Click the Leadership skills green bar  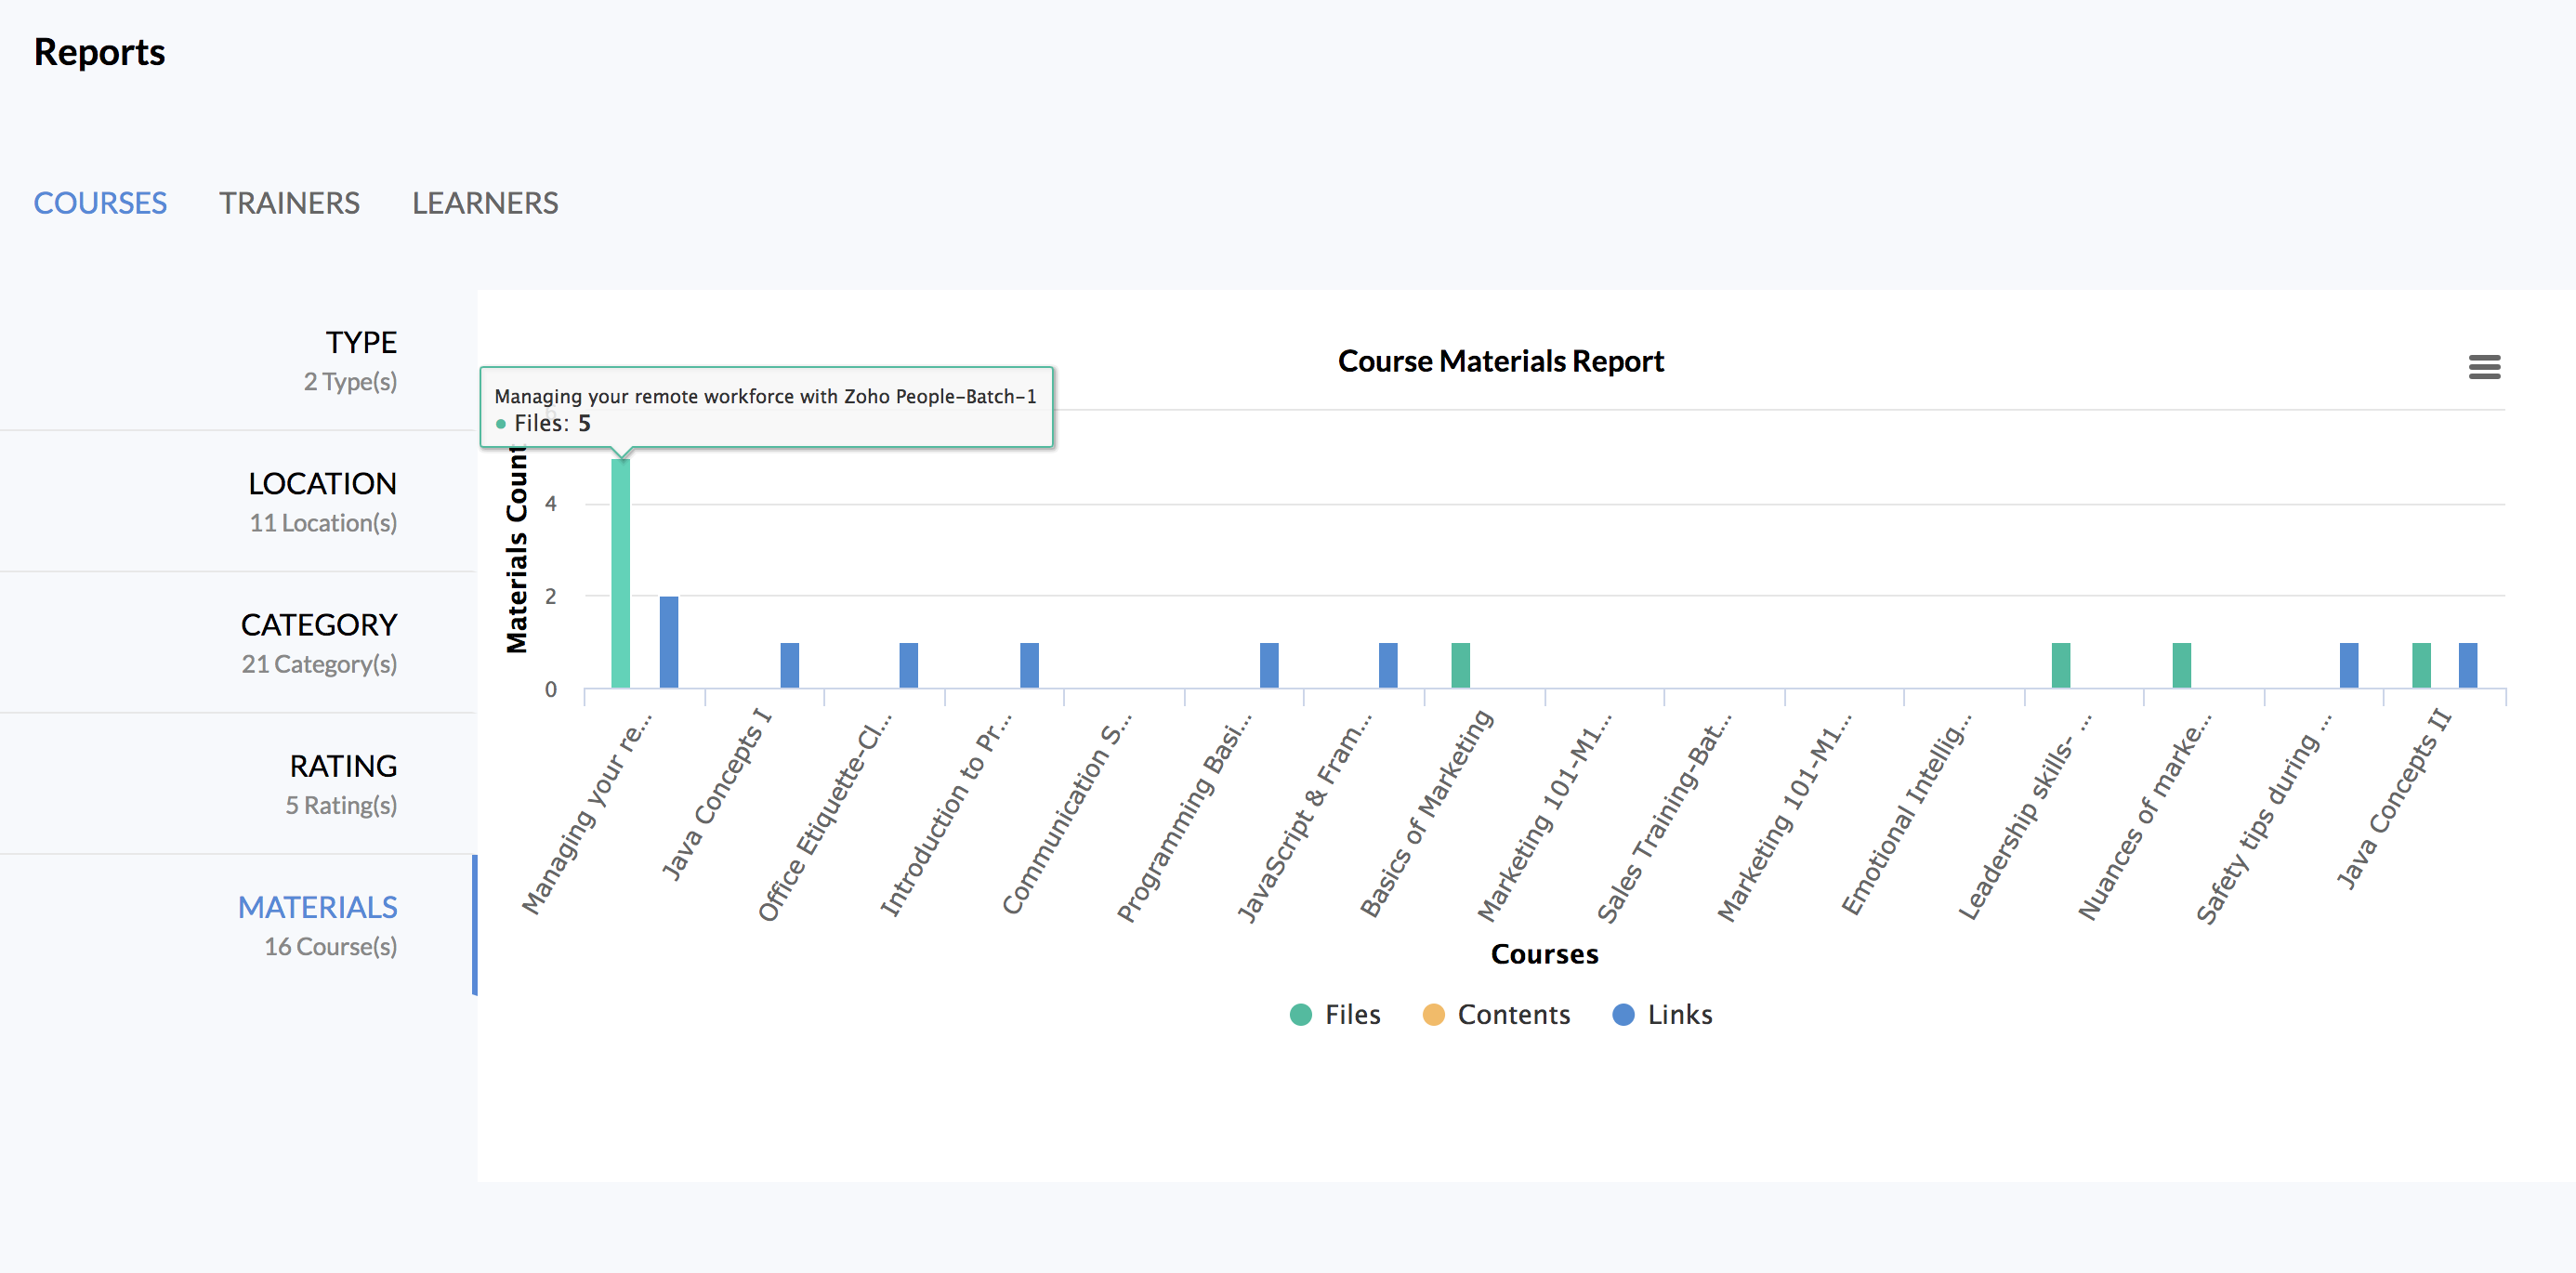[x=2060, y=665]
